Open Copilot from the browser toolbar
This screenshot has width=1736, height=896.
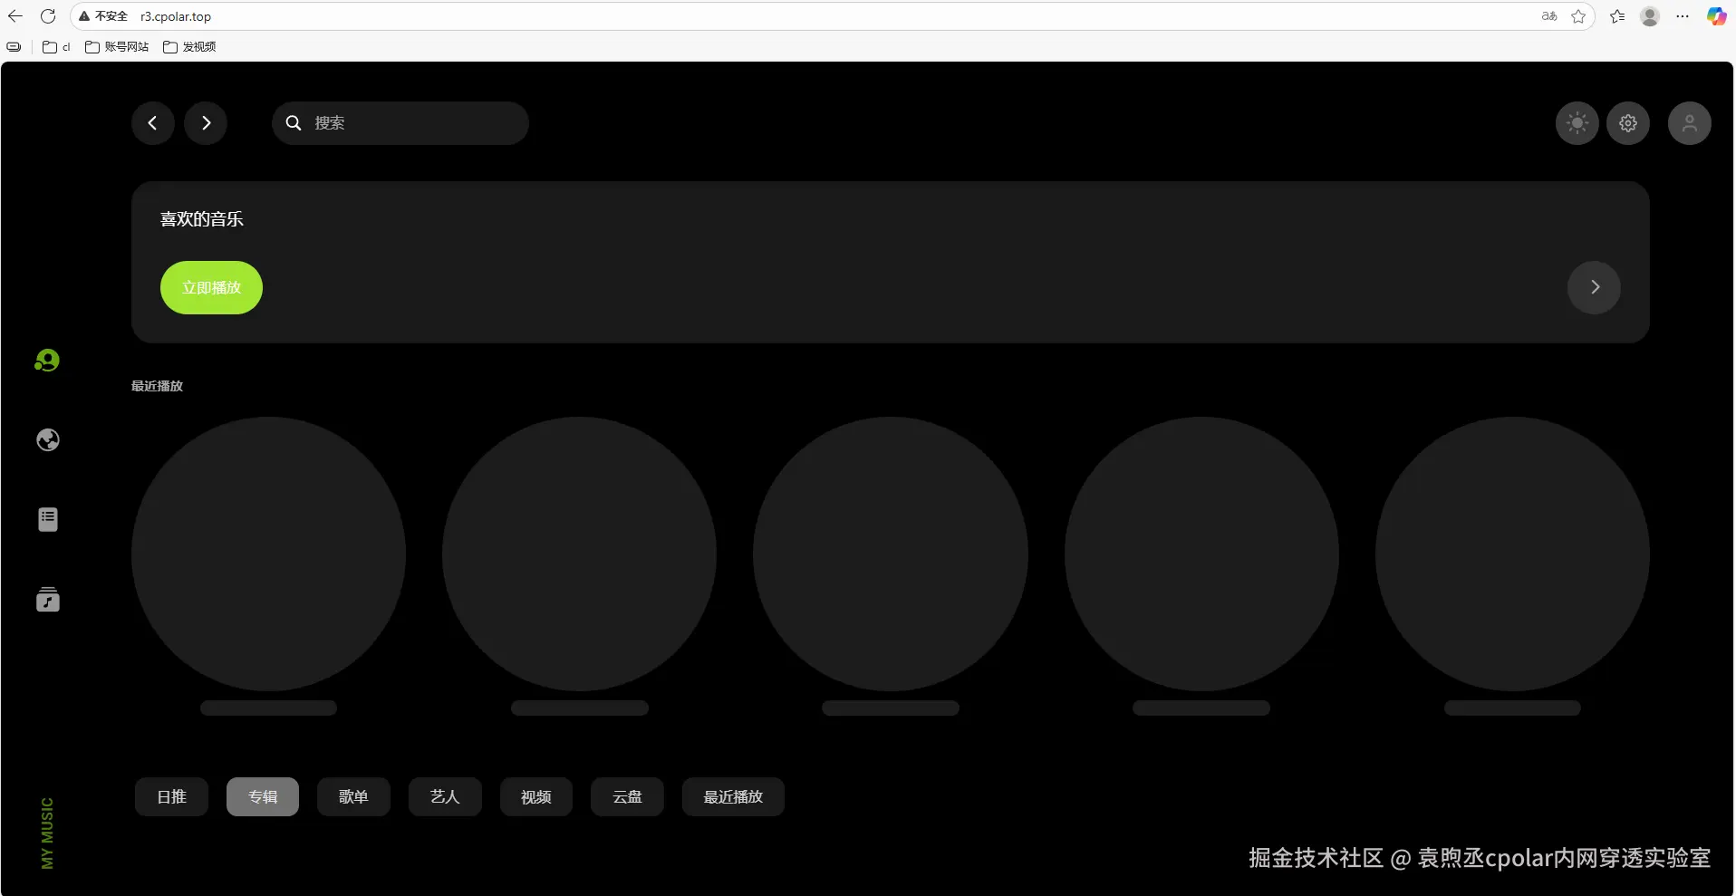pos(1715,16)
